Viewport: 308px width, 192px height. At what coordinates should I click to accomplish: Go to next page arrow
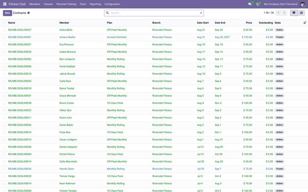(x=284, y=13)
